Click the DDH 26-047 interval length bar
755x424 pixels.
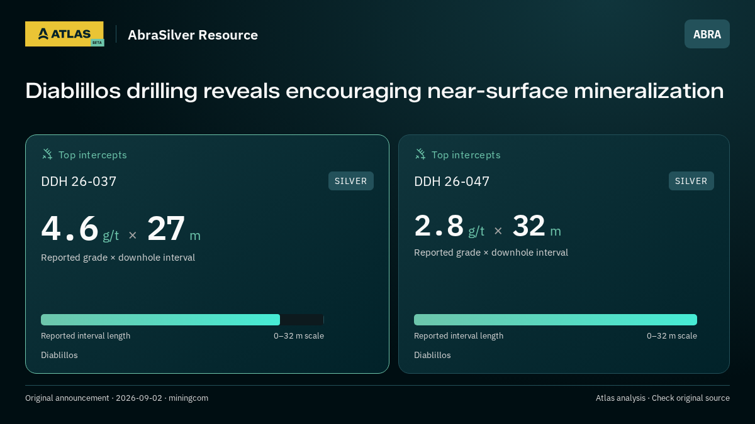pyautogui.click(x=556, y=320)
